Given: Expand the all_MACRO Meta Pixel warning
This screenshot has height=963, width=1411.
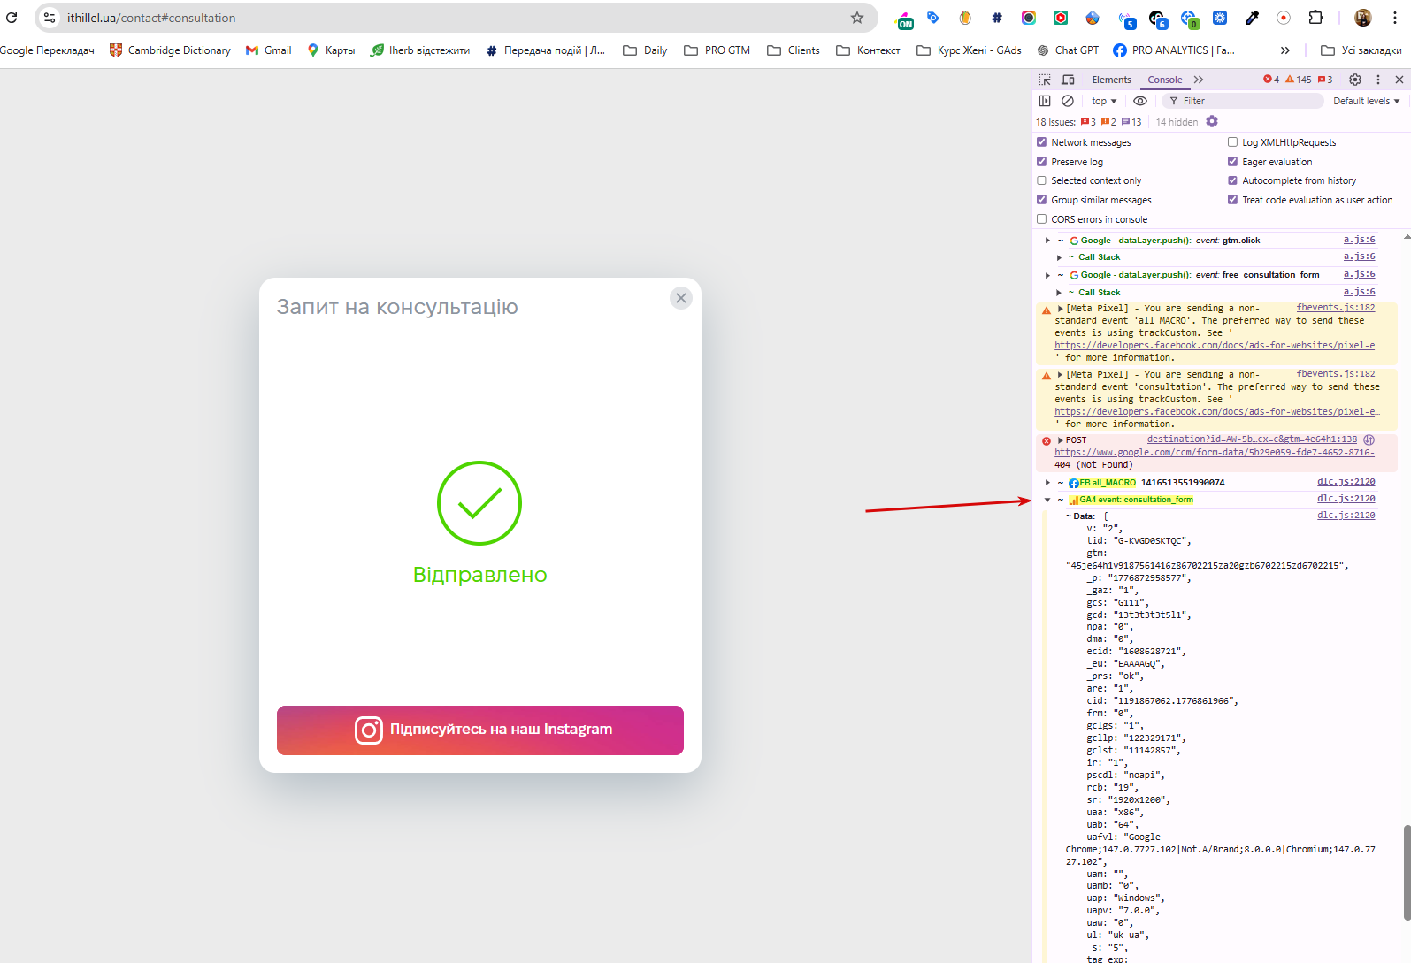Looking at the screenshot, I should click(1061, 309).
